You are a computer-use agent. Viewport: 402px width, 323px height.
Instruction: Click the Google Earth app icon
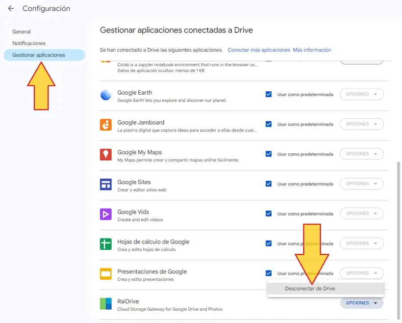coord(105,95)
